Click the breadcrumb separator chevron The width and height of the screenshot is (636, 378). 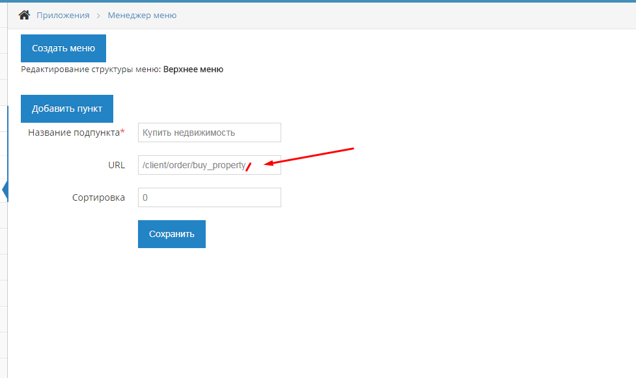tap(98, 16)
